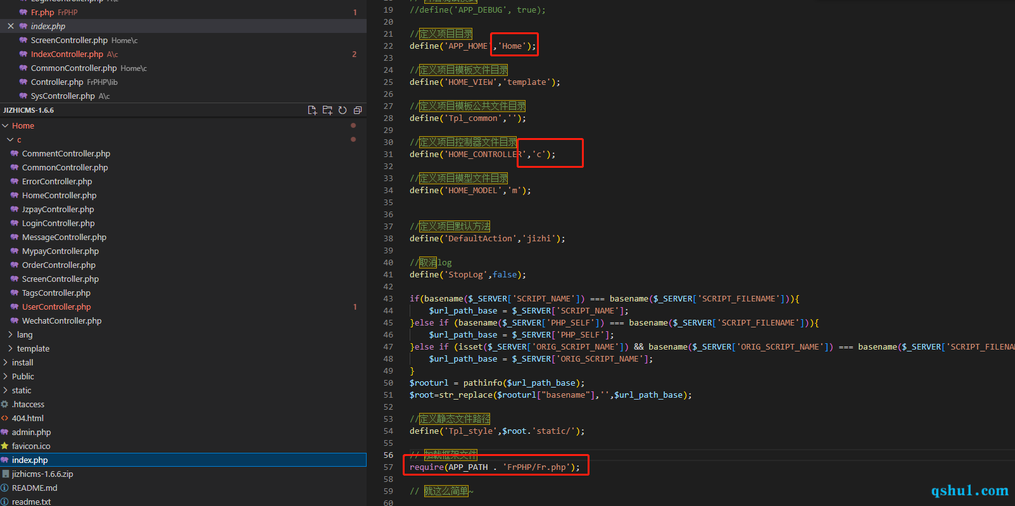The image size is (1015, 506).
Task: Click the New Folder icon in explorer header
Action: pyautogui.click(x=327, y=110)
